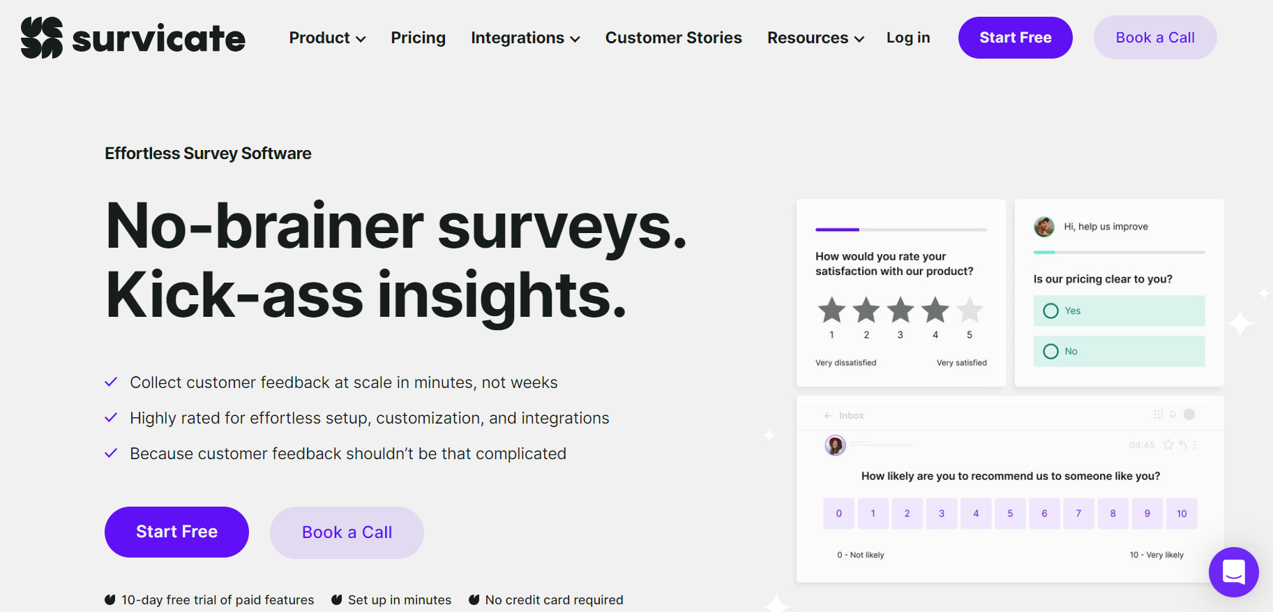Click the Log in link
This screenshot has height=612, width=1273.
coord(907,38)
